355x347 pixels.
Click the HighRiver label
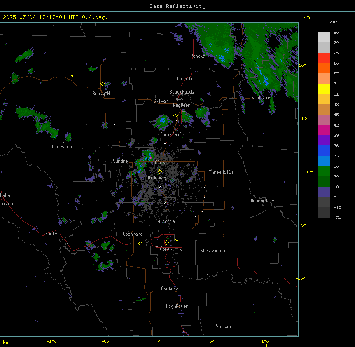click(177, 306)
